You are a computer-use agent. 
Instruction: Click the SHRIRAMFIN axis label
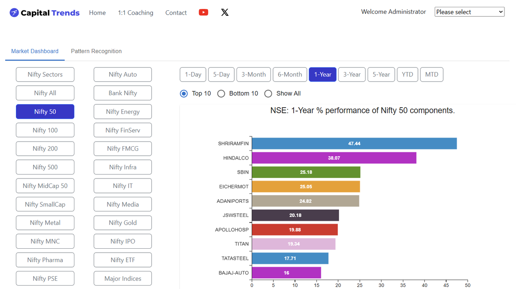click(x=233, y=144)
